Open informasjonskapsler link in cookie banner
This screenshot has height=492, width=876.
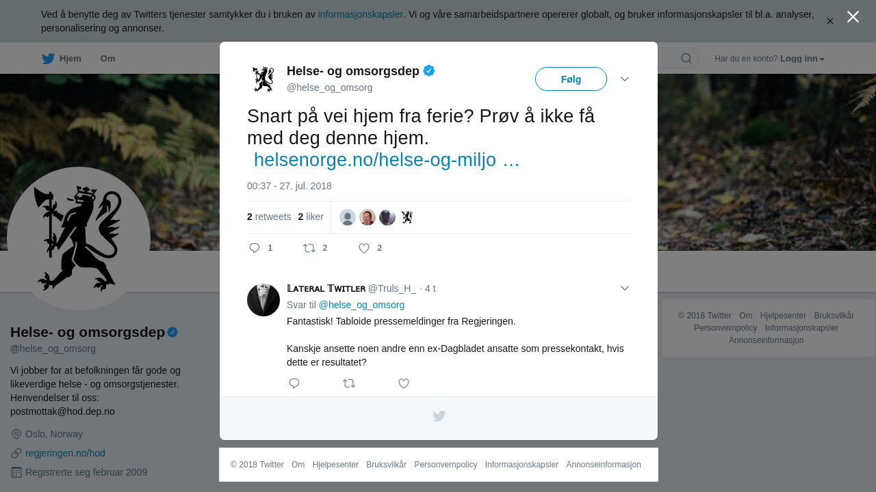[360, 14]
